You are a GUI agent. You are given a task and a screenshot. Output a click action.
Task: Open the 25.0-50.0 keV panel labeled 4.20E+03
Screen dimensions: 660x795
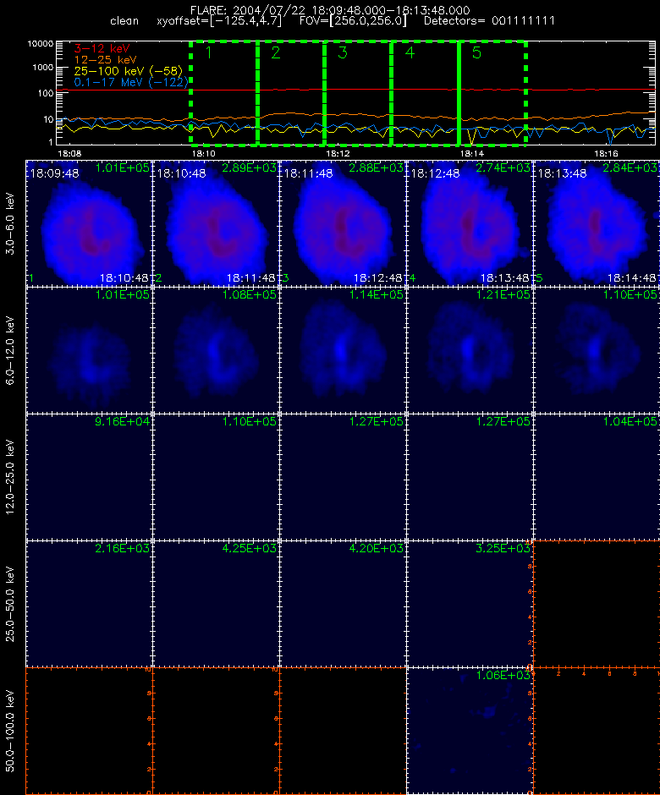point(343,603)
